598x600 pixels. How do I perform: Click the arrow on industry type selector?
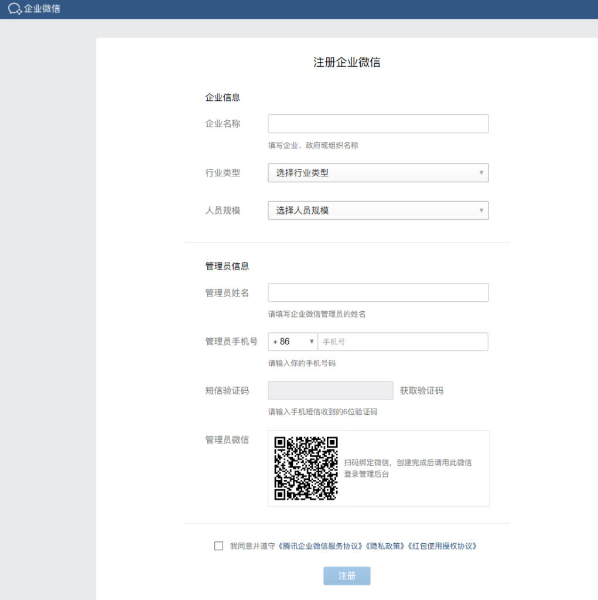click(481, 173)
